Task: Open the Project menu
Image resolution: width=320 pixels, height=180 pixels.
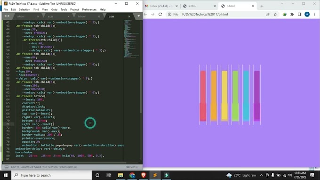Action: point(74,9)
